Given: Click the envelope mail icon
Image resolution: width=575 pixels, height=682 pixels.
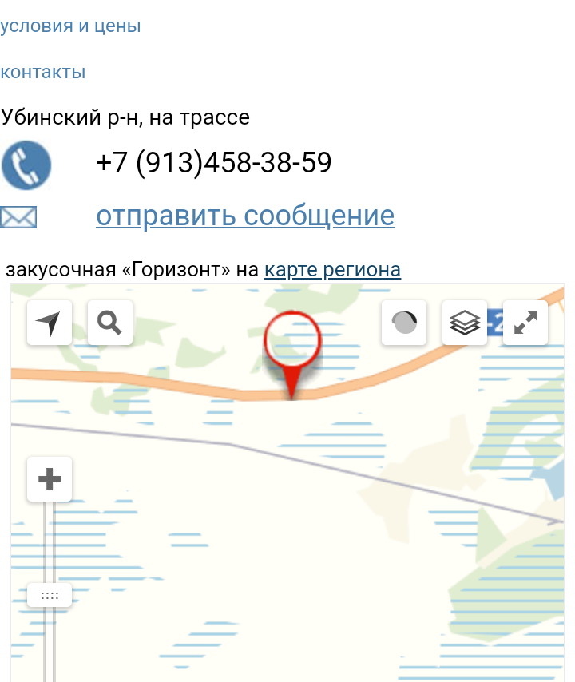Looking at the screenshot, I should tap(18, 217).
